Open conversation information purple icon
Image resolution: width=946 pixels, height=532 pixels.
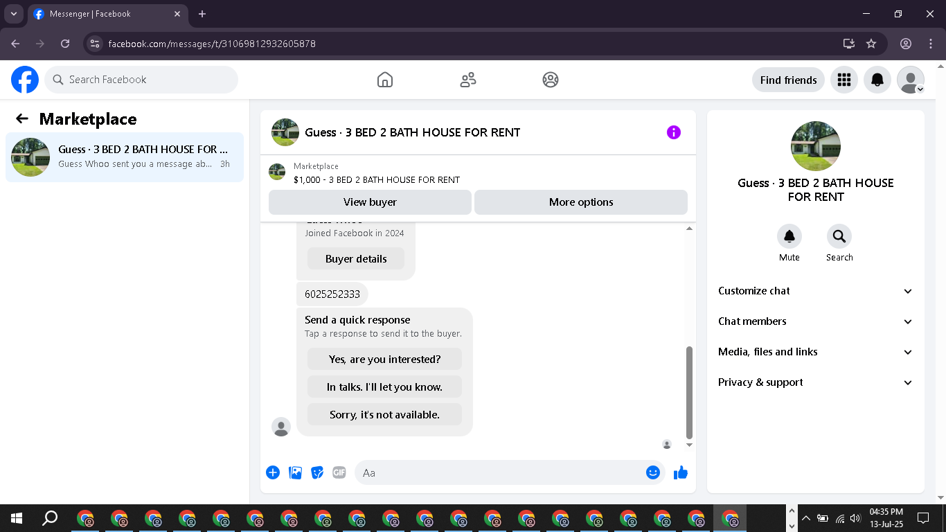tap(674, 132)
